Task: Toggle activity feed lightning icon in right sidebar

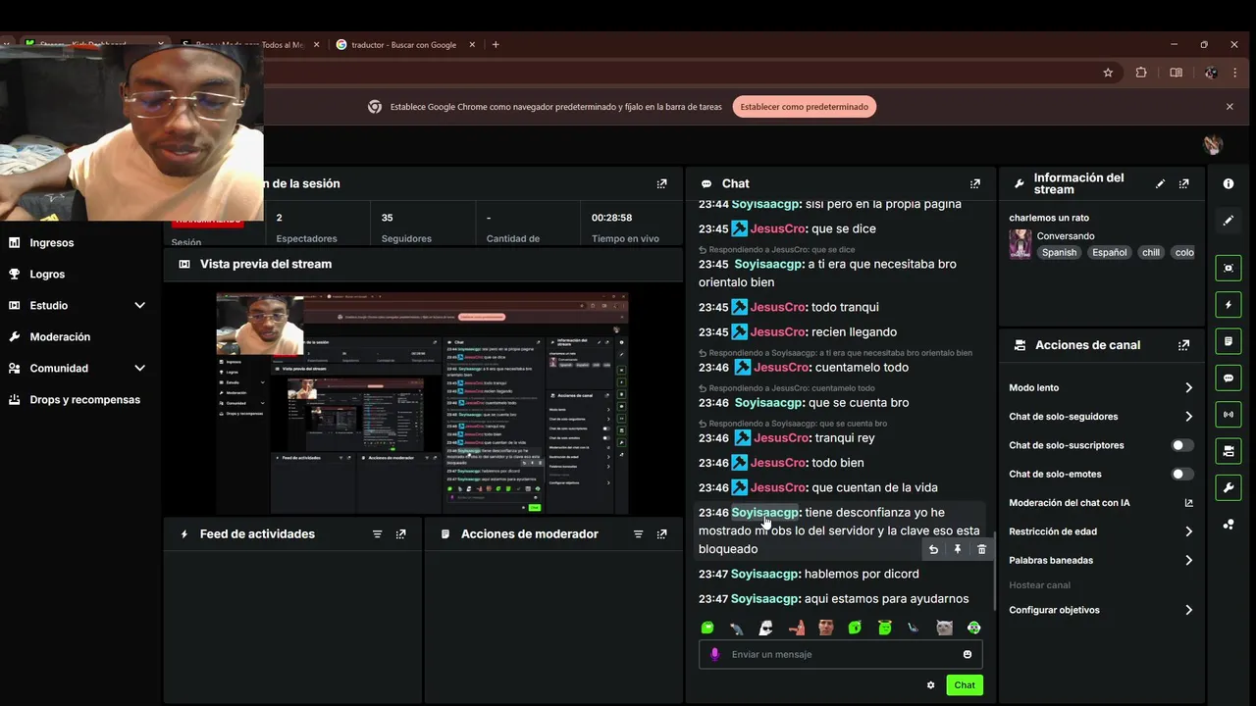Action: coord(1229,305)
